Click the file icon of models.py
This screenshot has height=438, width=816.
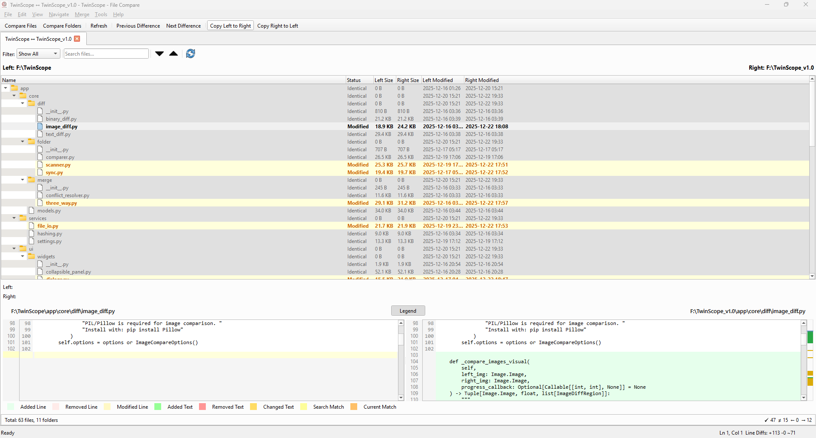31,211
